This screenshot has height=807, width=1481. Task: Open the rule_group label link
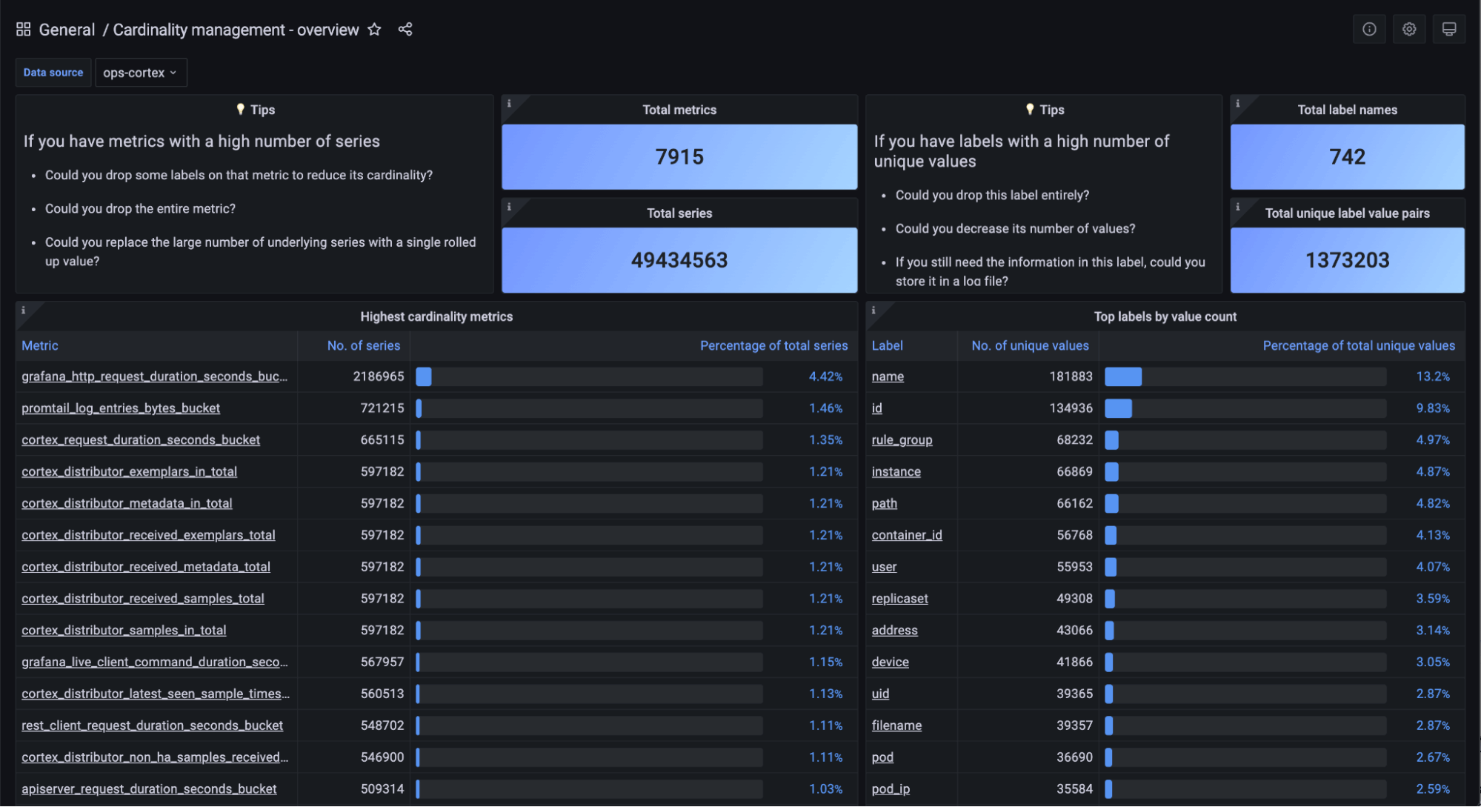coord(901,439)
